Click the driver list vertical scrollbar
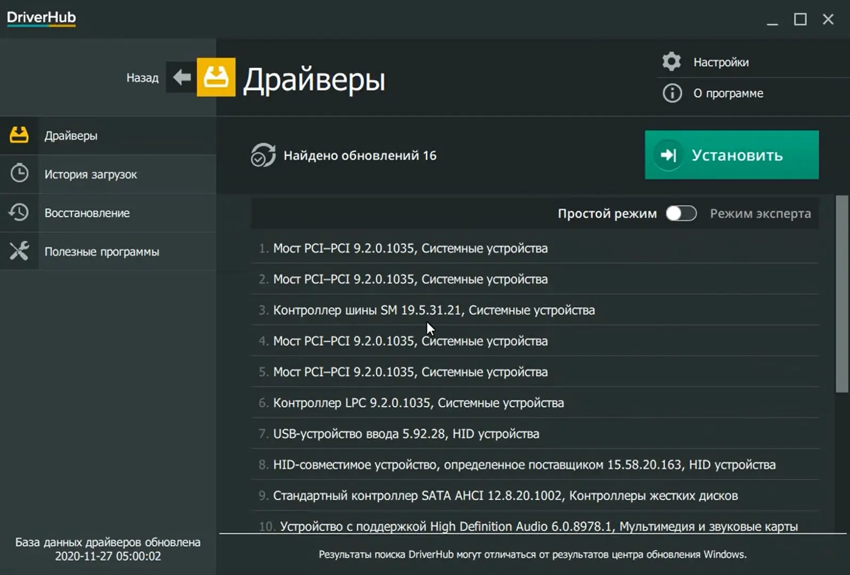The width and height of the screenshot is (850, 575). pos(841,293)
